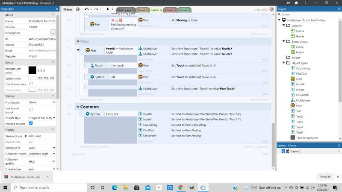Collapse the Event sheets folder
Image resolution: width=342 pixels, height=192 pixels.
click(x=284, y=41)
